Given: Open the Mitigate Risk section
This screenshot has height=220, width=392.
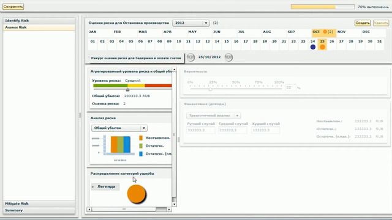Looking at the screenshot, I should coord(39,204).
